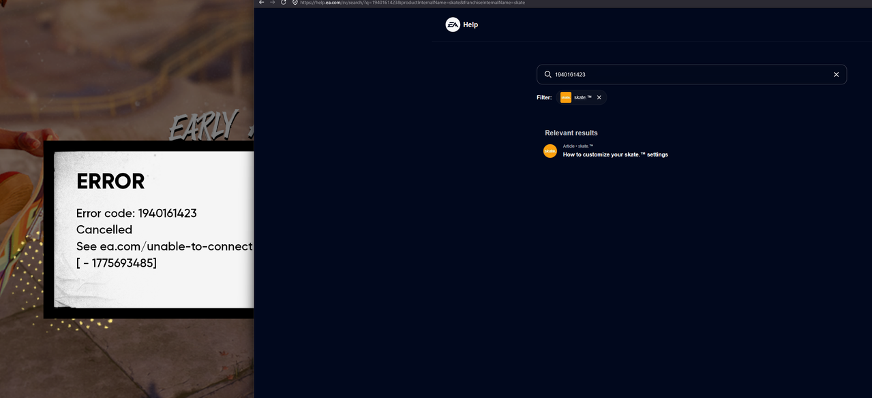Screen dimensions: 872x398
Task: Click the Cancelled text in error dialog
Action: click(x=104, y=230)
